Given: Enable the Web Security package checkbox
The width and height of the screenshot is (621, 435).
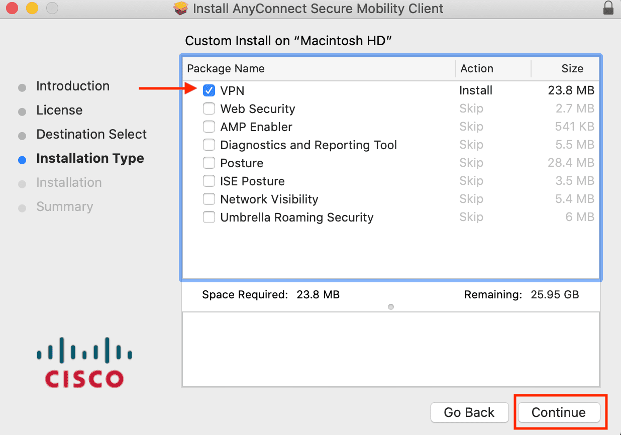Looking at the screenshot, I should (209, 108).
